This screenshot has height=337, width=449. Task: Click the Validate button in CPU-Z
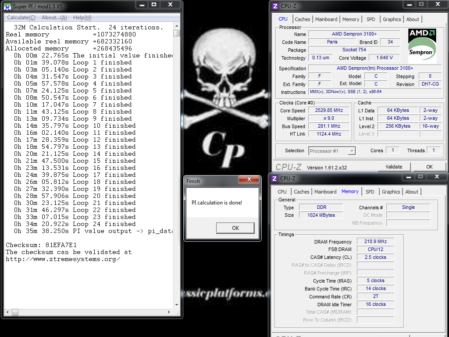click(394, 167)
